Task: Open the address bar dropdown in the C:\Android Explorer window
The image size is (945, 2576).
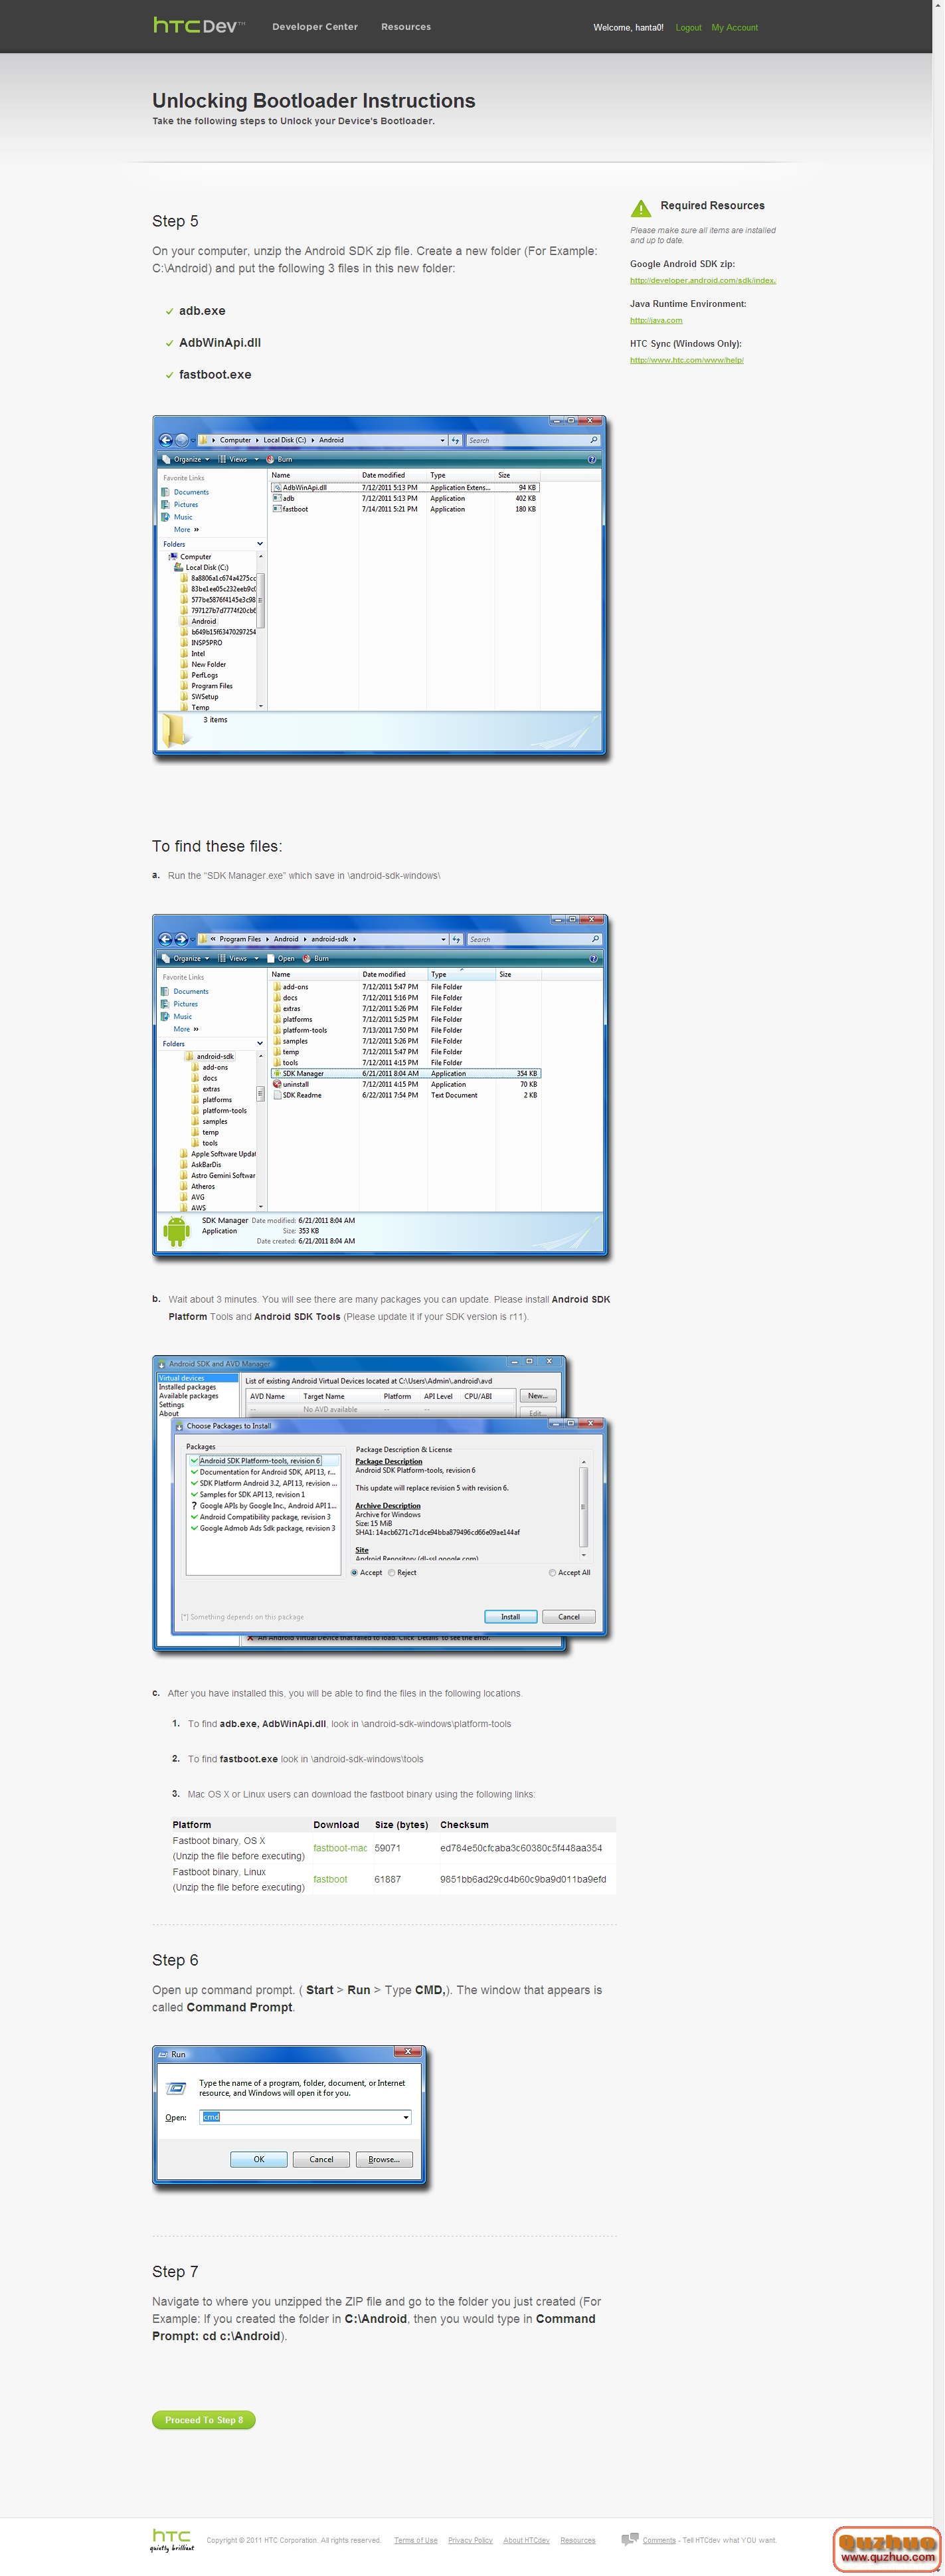Action: tap(443, 440)
